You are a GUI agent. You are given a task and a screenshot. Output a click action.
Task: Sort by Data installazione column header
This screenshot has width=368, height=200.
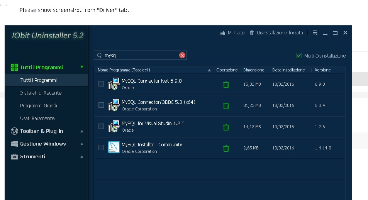[288, 70]
